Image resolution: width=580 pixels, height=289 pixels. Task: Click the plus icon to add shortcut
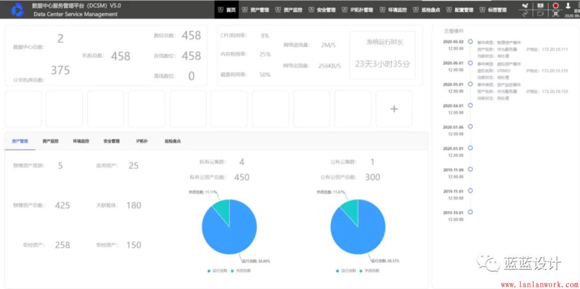pyautogui.click(x=394, y=109)
